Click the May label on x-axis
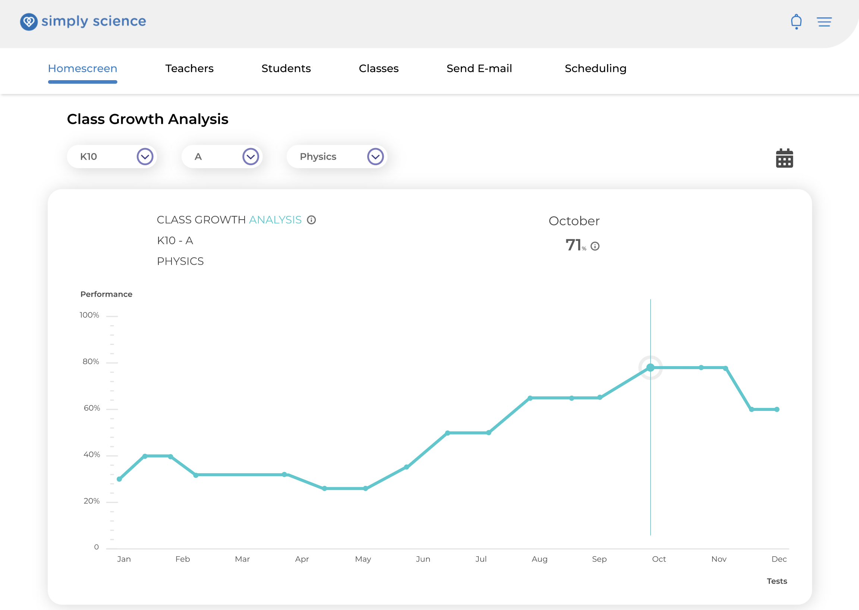Viewport: 859px width, 610px height. (x=363, y=559)
